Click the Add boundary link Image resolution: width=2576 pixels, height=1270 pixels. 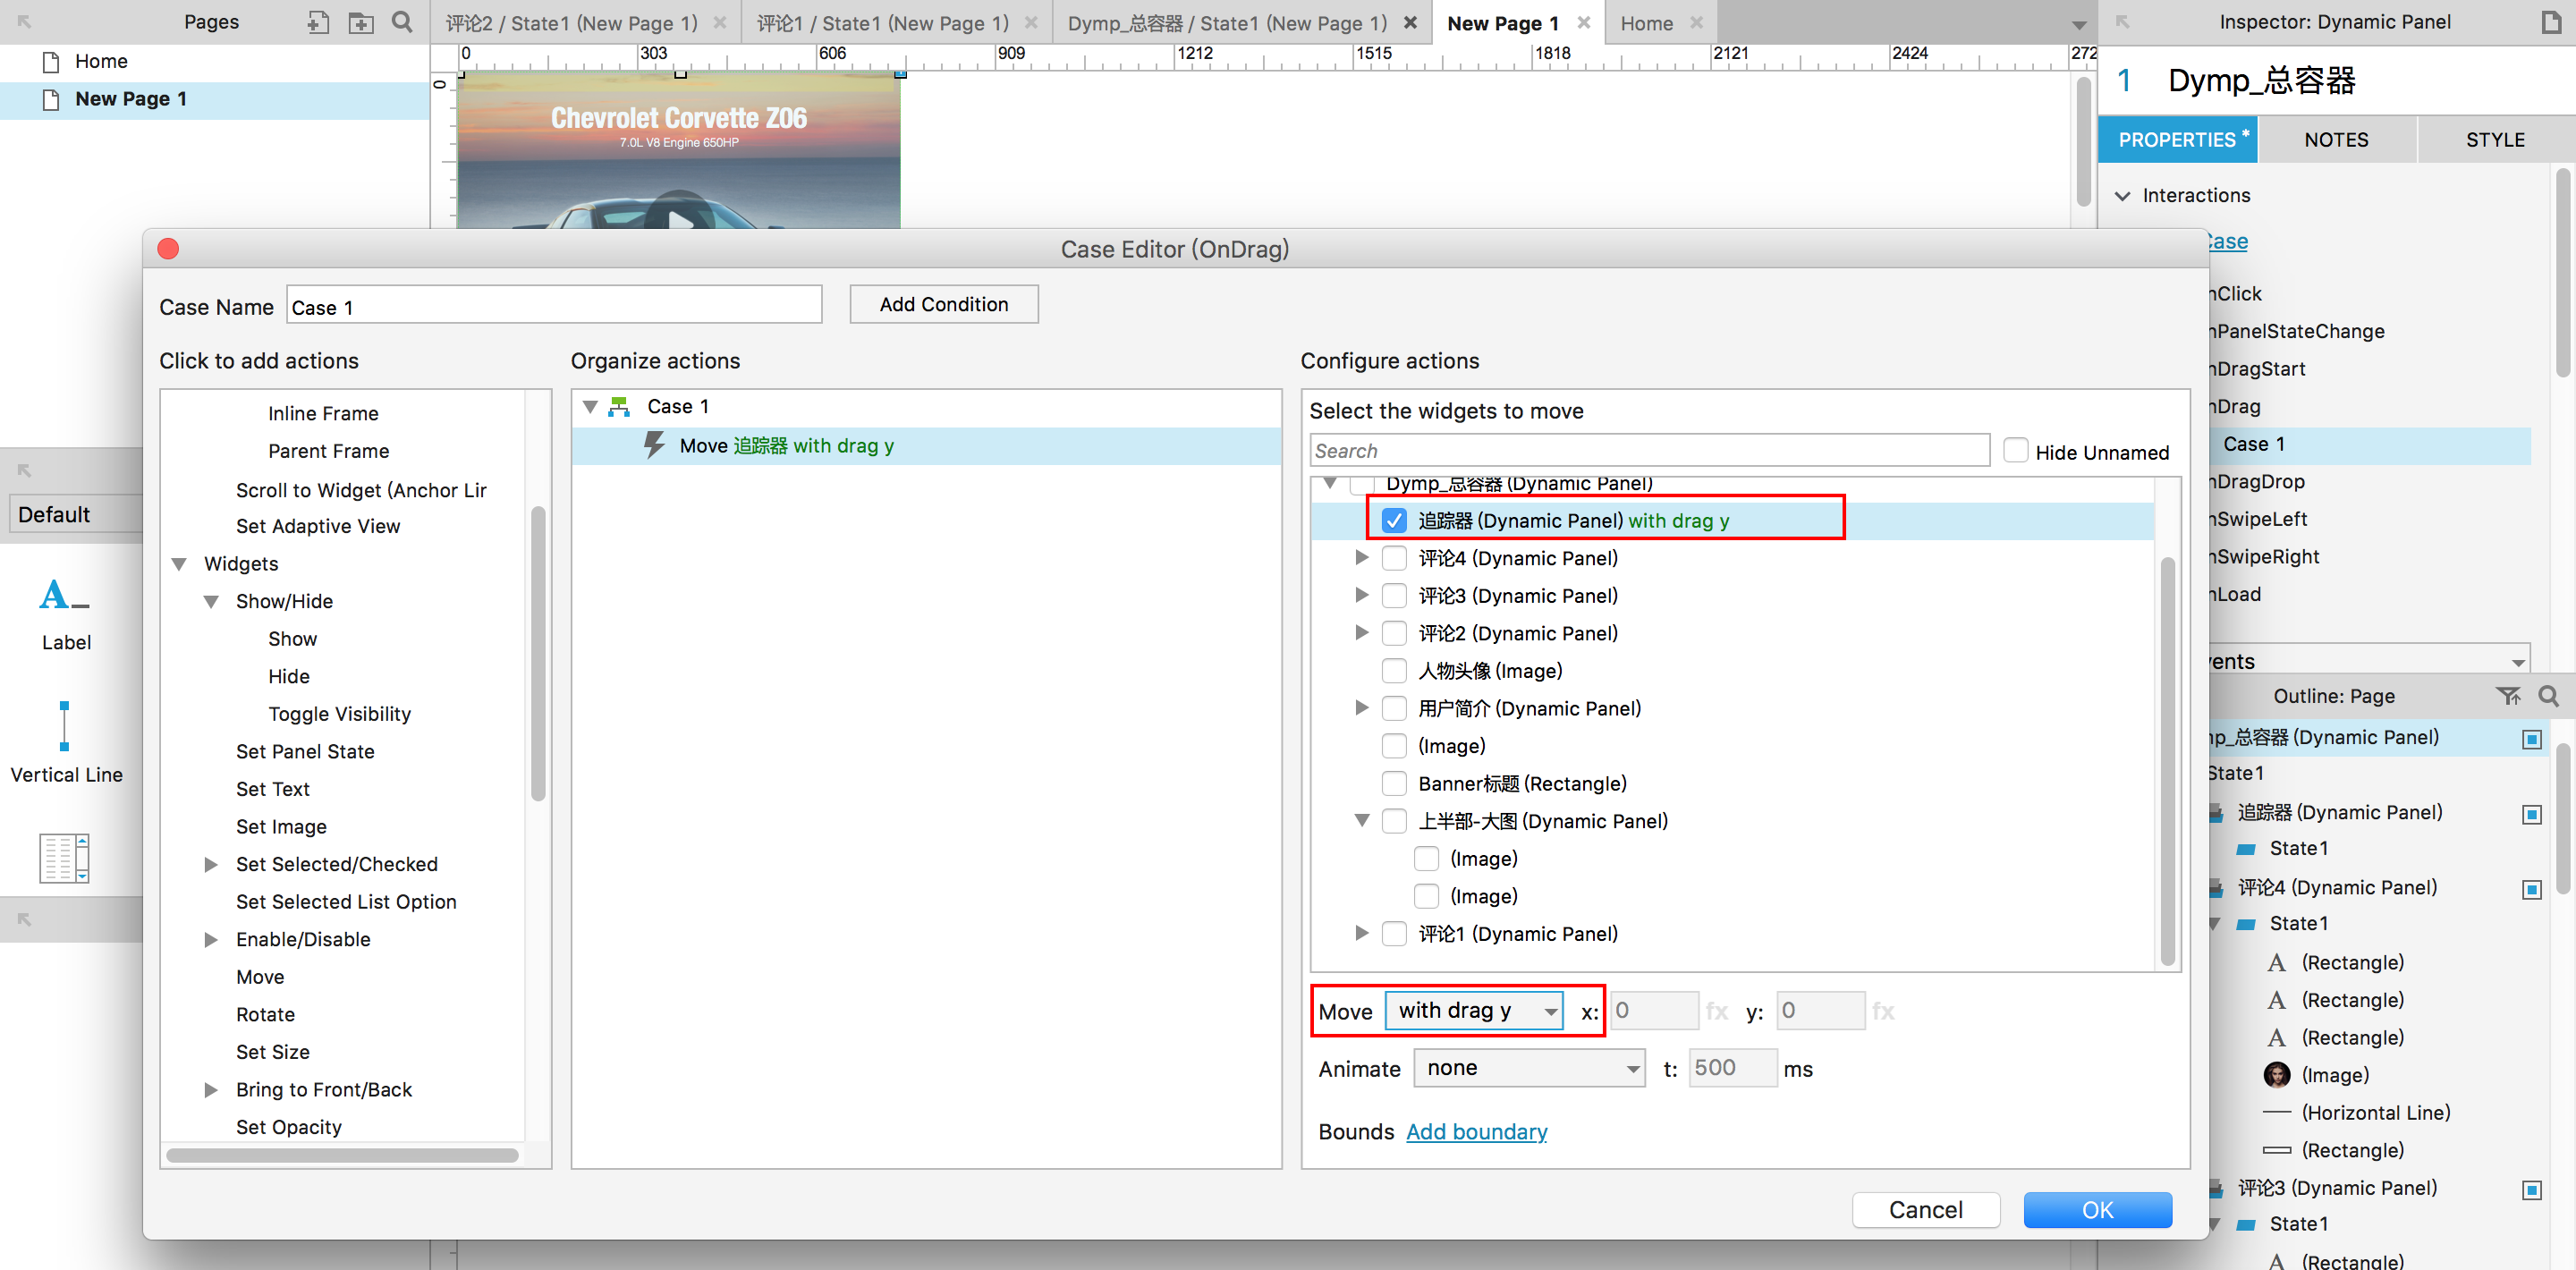(1476, 1131)
